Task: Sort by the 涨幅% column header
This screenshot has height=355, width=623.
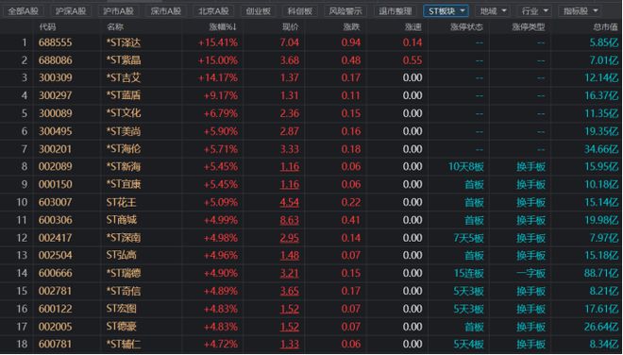Action: 223,27
